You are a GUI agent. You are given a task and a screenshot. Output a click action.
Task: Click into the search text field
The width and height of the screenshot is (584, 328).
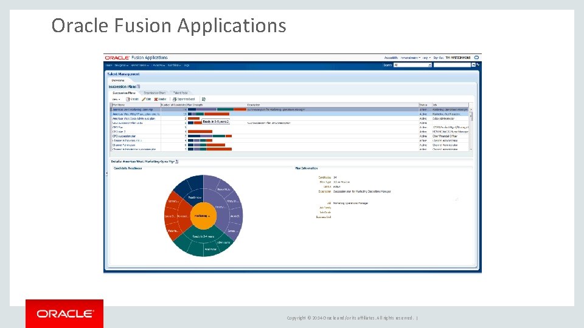tap(452, 65)
